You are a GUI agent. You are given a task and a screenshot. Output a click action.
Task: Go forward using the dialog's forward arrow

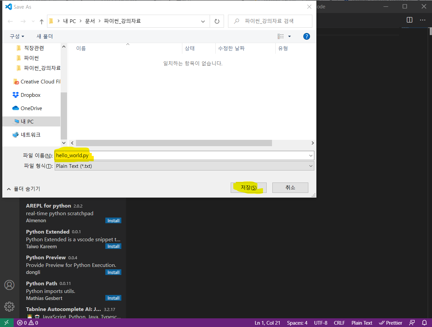pos(23,21)
